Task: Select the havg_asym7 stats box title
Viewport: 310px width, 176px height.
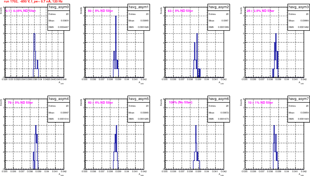Action: [x=299, y=99]
